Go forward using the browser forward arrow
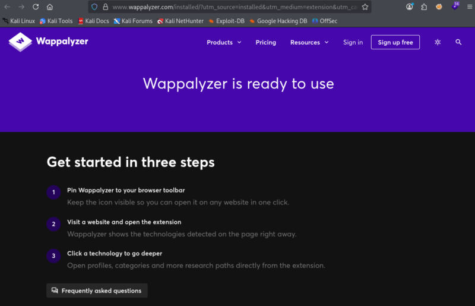The height and width of the screenshot is (306, 475). [x=21, y=7]
